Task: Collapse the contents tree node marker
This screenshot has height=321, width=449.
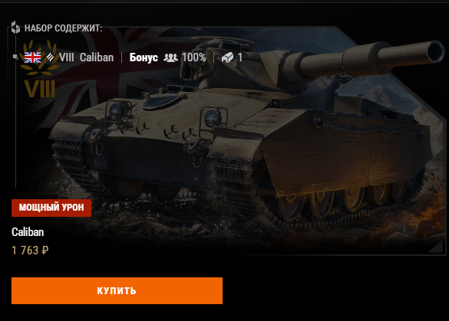Action: (x=15, y=57)
